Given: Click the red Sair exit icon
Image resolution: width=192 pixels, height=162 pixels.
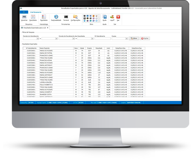Looking at the screenshot, I should pyautogui.click(x=118, y=17).
